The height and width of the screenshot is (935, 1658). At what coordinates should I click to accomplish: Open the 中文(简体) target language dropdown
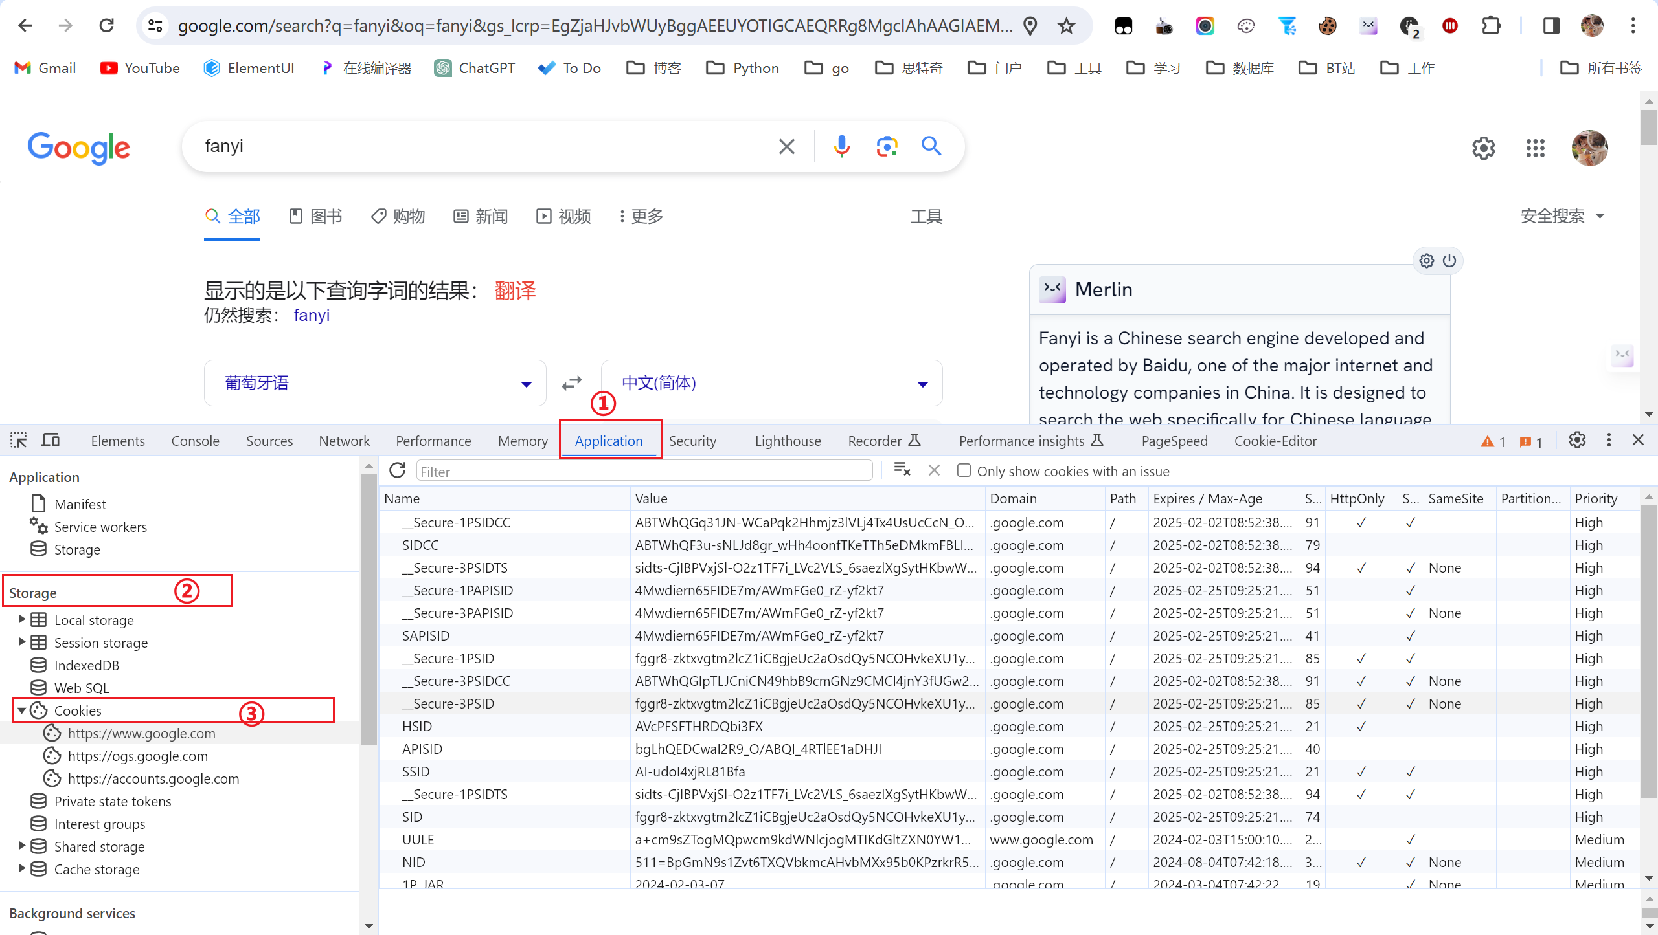(771, 383)
